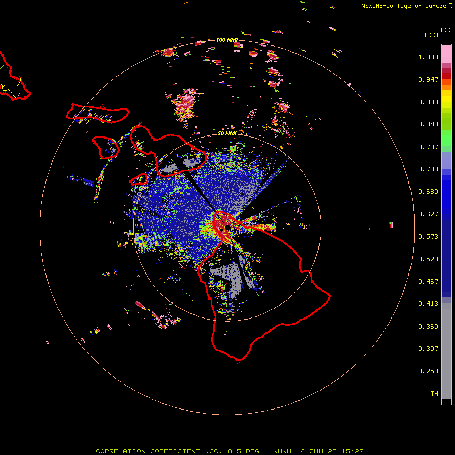Click the 0.573 value on the color scale

(428, 237)
